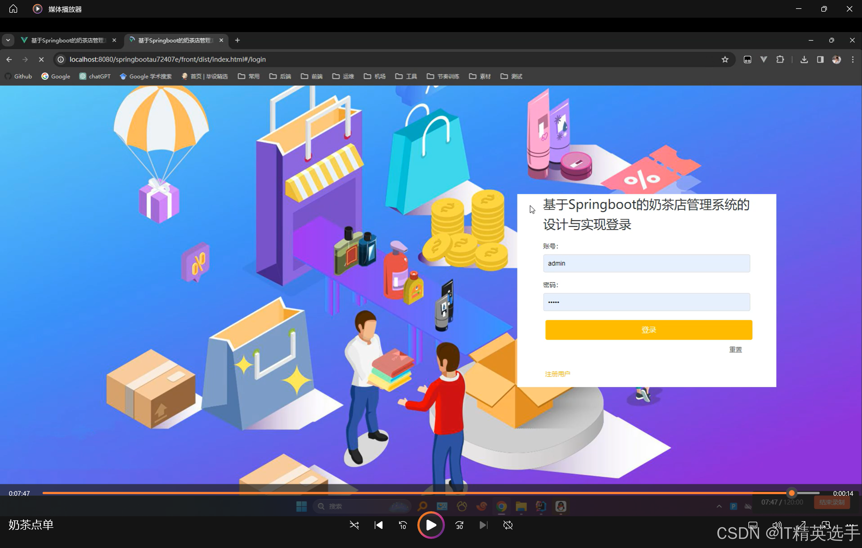Click media player home icon
The height and width of the screenshot is (548, 862).
point(13,9)
